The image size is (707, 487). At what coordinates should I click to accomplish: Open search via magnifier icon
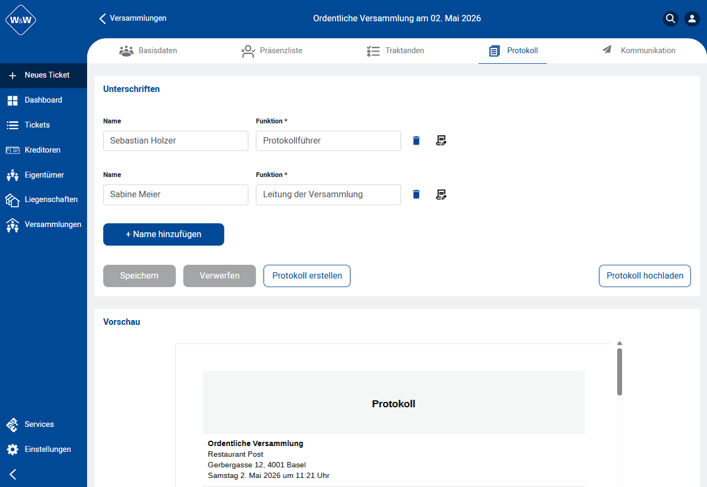[x=671, y=19]
